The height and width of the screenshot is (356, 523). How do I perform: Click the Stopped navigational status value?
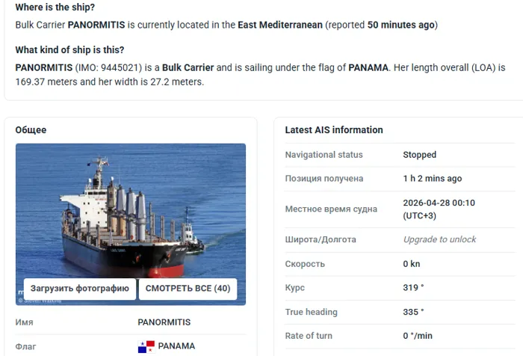click(419, 155)
